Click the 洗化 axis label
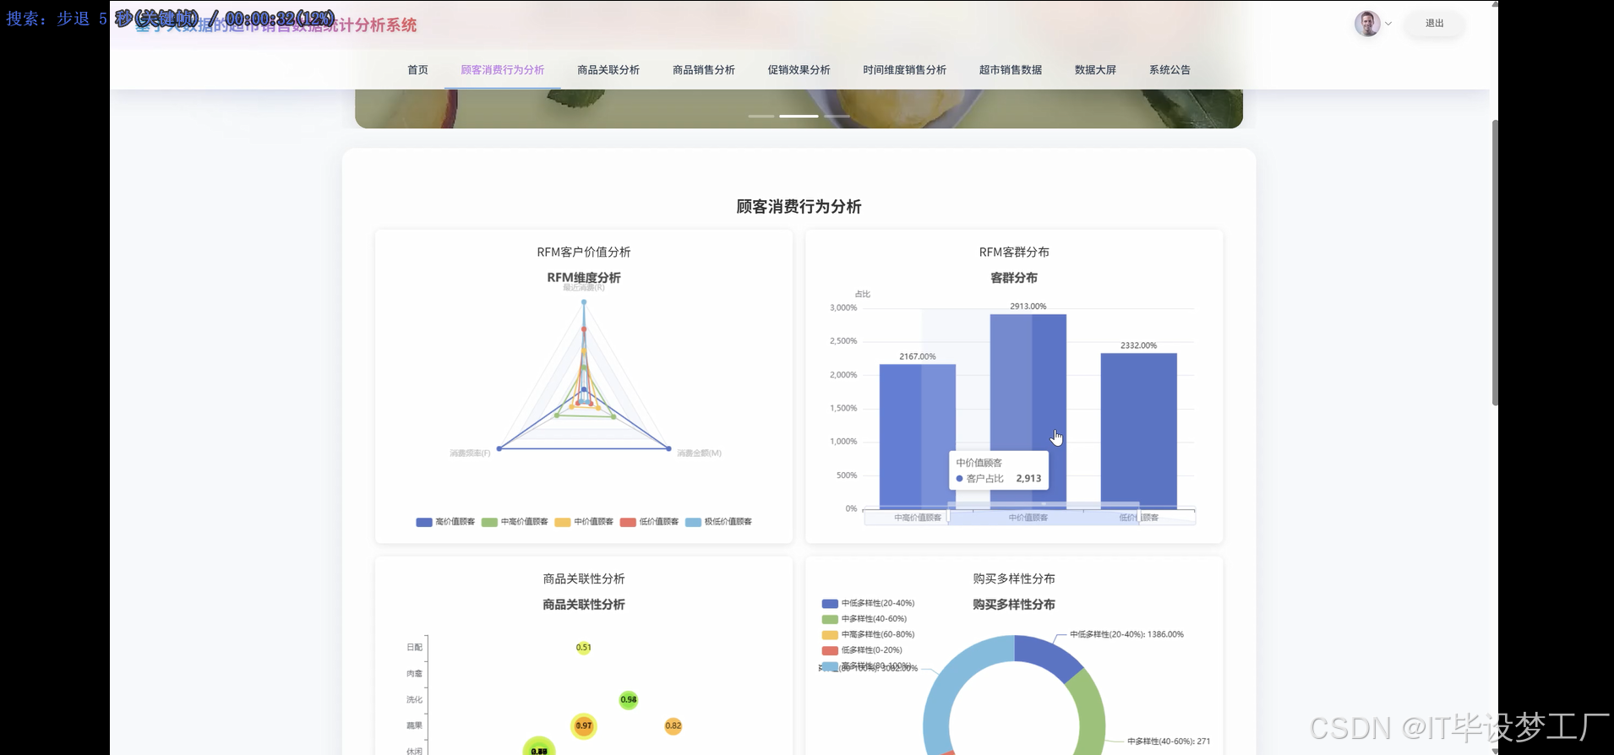The image size is (1614, 755). pos(414,699)
